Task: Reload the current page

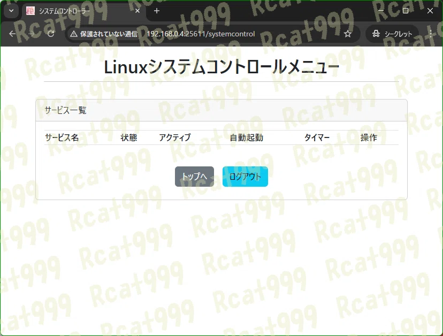Action: pyautogui.click(x=51, y=34)
